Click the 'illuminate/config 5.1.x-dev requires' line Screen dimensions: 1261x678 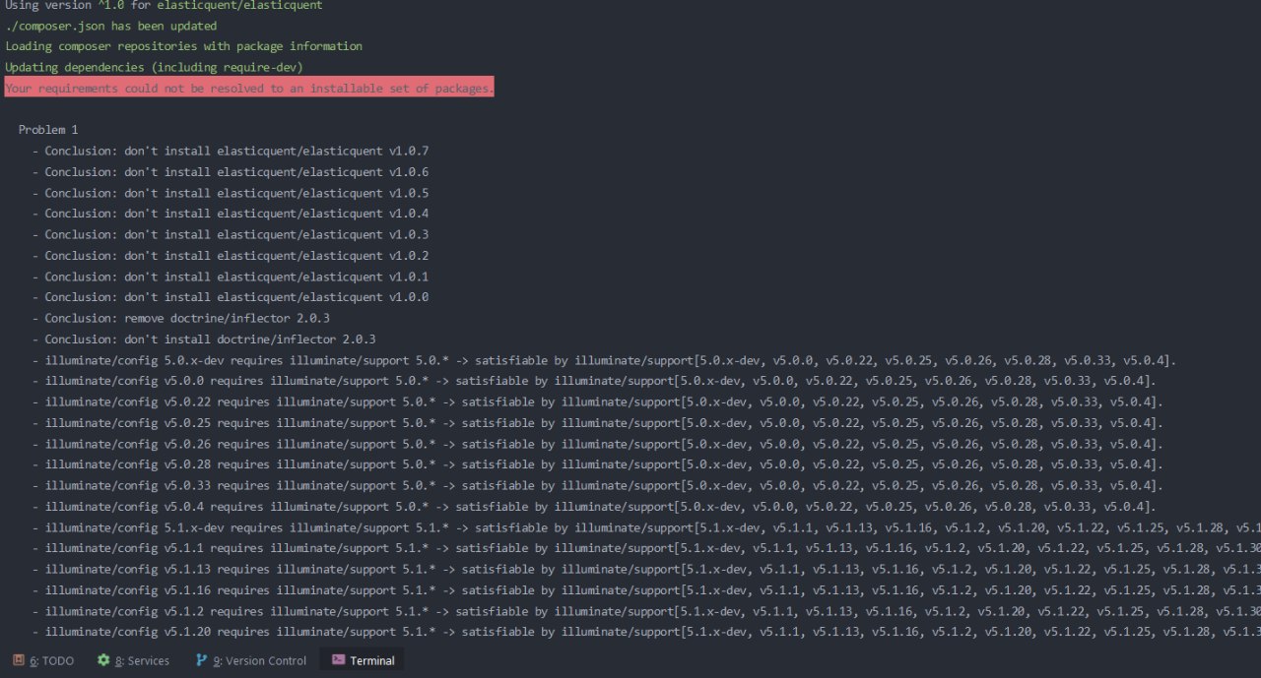coord(646,527)
